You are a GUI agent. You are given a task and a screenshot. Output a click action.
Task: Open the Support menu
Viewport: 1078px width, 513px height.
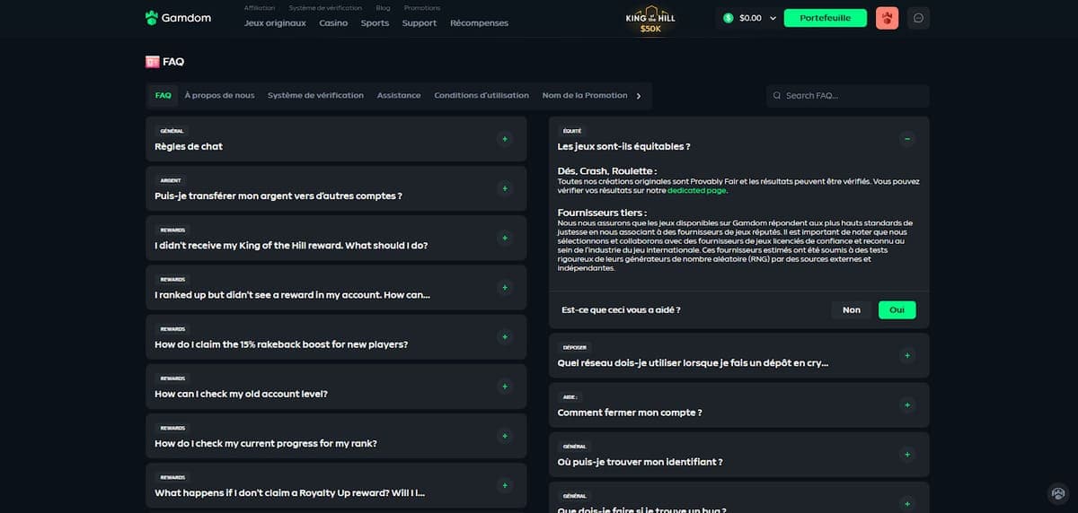(x=420, y=23)
